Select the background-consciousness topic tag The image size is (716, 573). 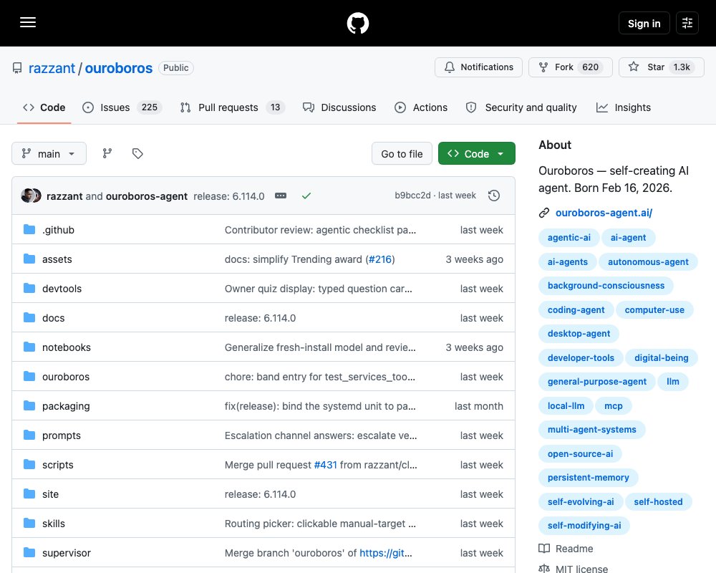(606, 286)
